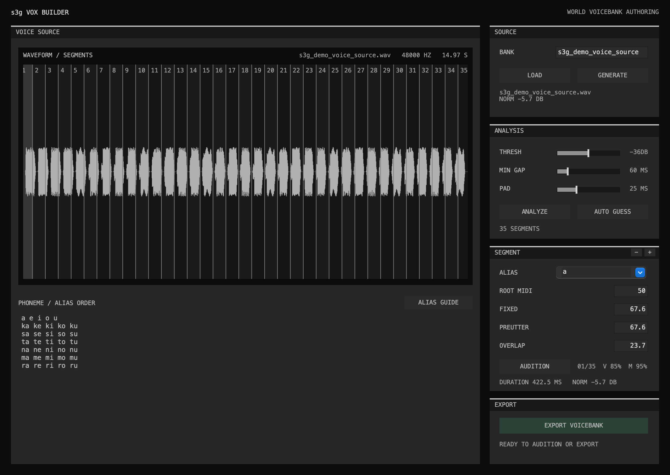Select waveform segment 25
This screenshot has width=670, height=475.
(x=336, y=172)
